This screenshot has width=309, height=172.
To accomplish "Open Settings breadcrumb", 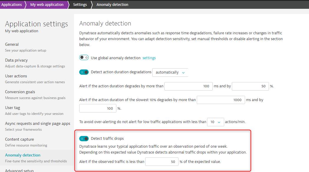I will pyautogui.click(x=80, y=4).
